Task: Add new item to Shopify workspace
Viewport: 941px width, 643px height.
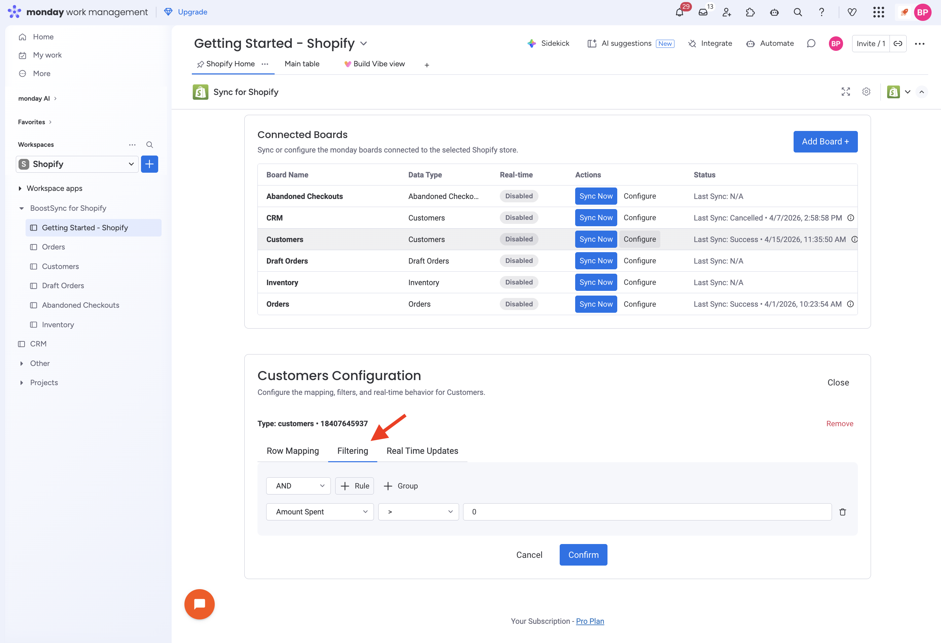Action: [149, 164]
